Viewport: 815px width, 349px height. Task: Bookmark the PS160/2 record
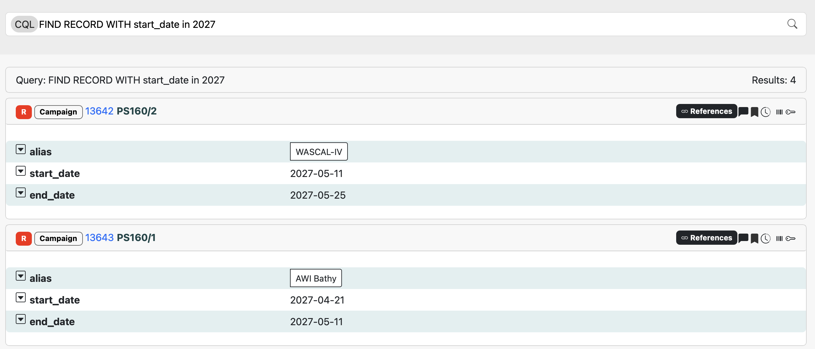click(754, 112)
